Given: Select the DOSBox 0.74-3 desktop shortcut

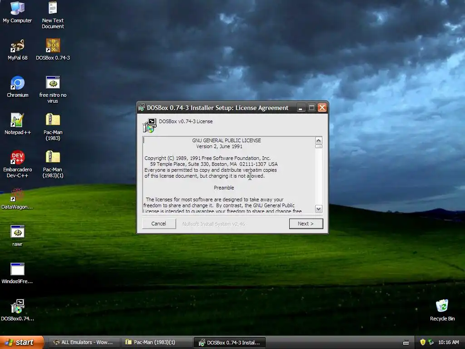Looking at the screenshot, I should point(53,50).
